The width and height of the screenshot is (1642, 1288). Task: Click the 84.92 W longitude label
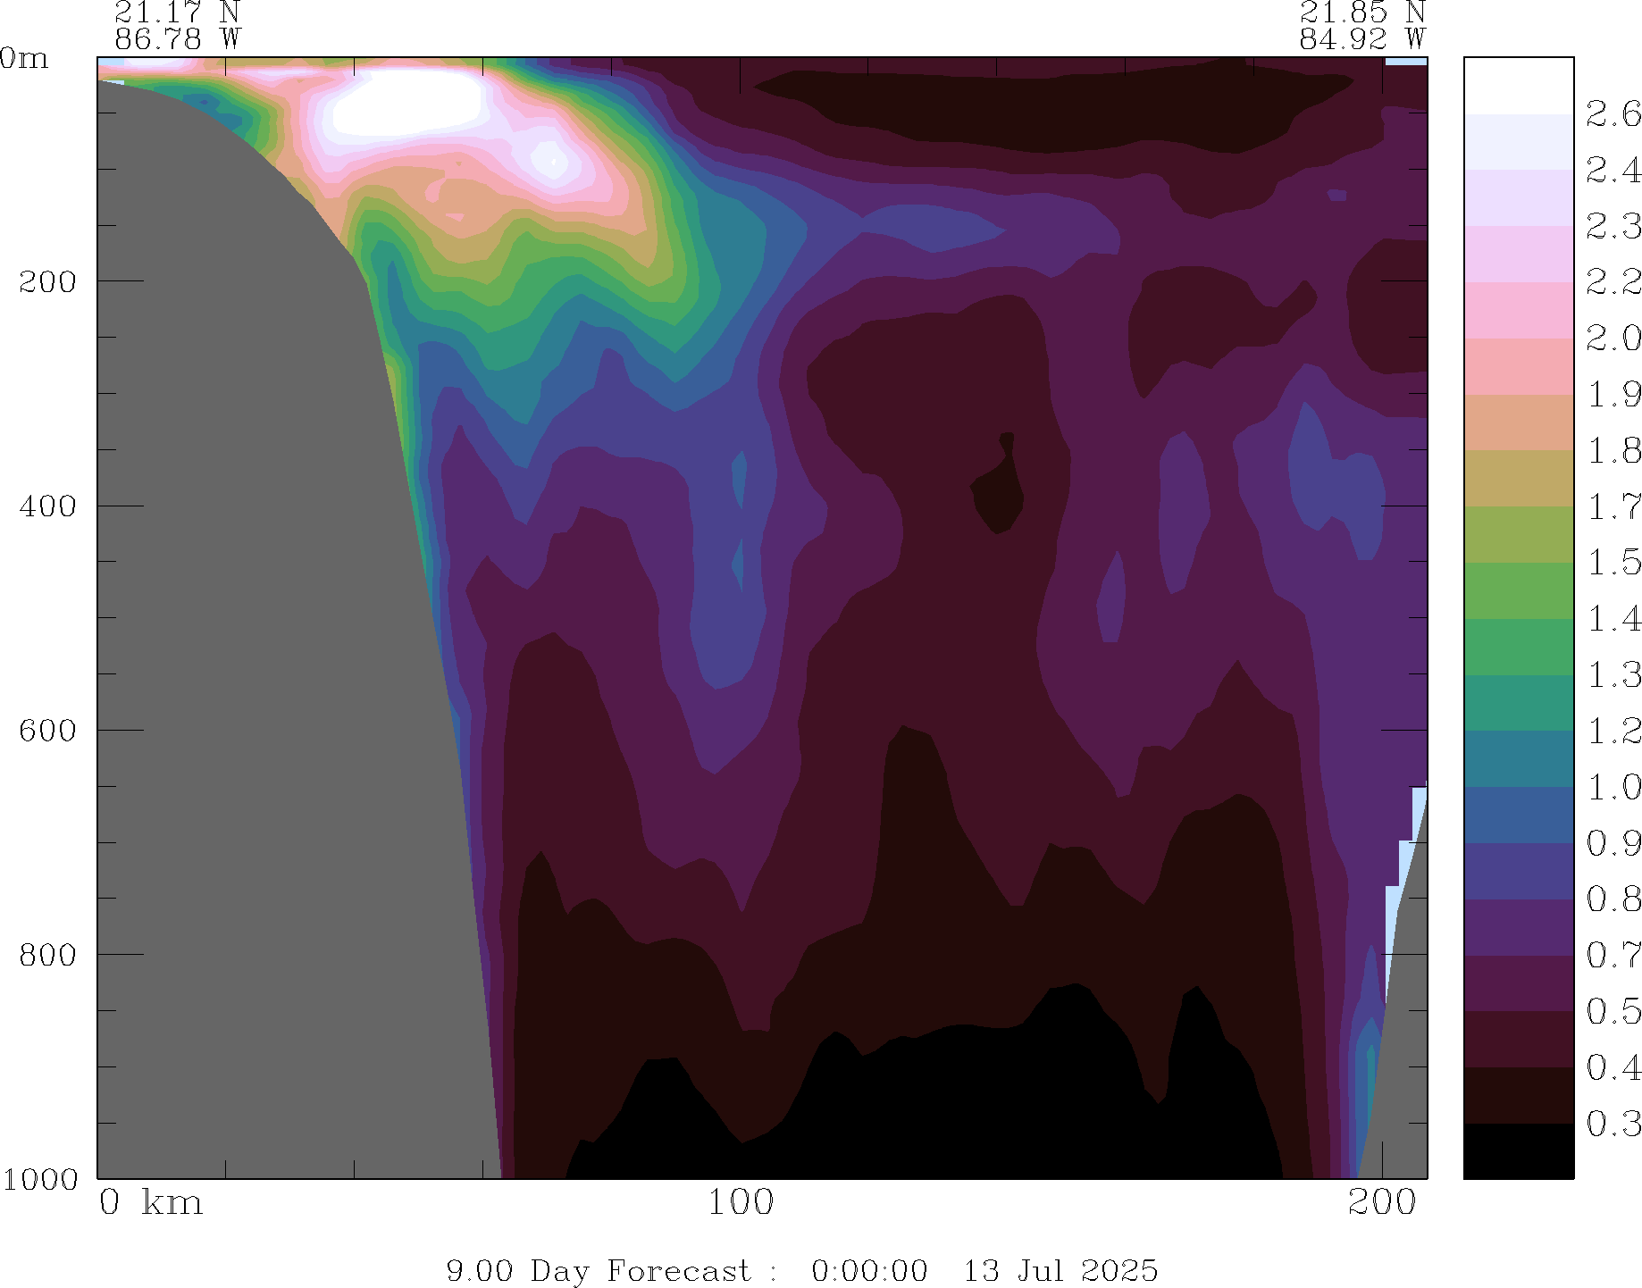[x=1361, y=39]
